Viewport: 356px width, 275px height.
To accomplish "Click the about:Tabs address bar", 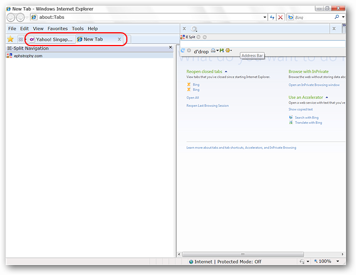I will [146, 17].
